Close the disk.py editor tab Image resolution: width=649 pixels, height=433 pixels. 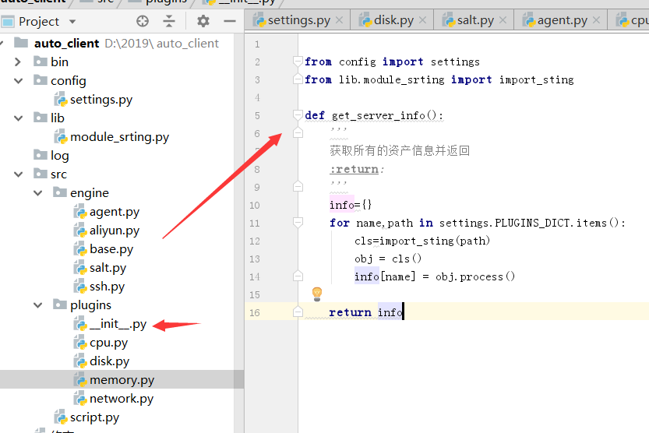click(x=422, y=19)
